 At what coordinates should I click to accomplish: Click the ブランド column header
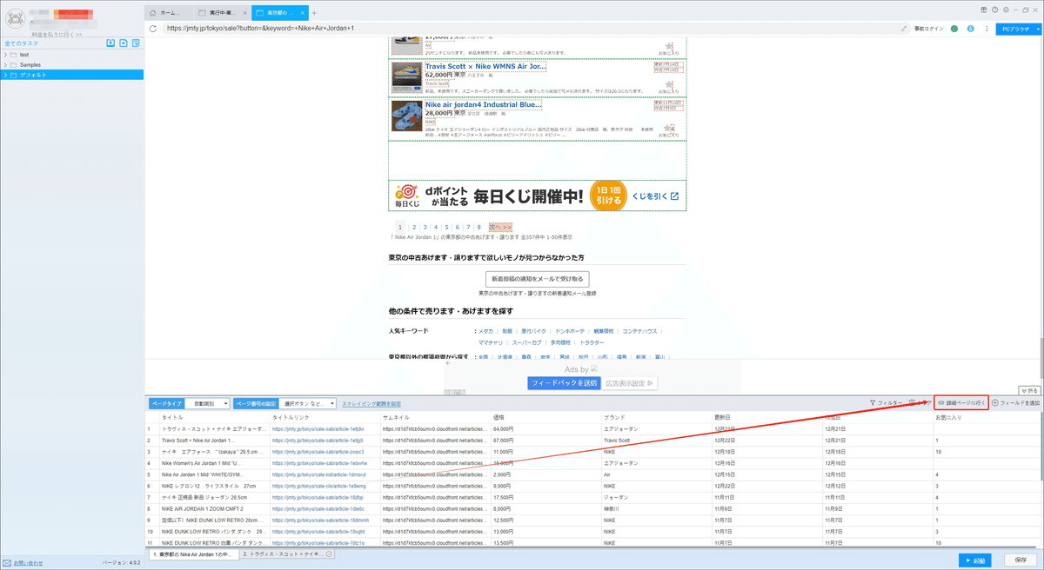coord(613,418)
